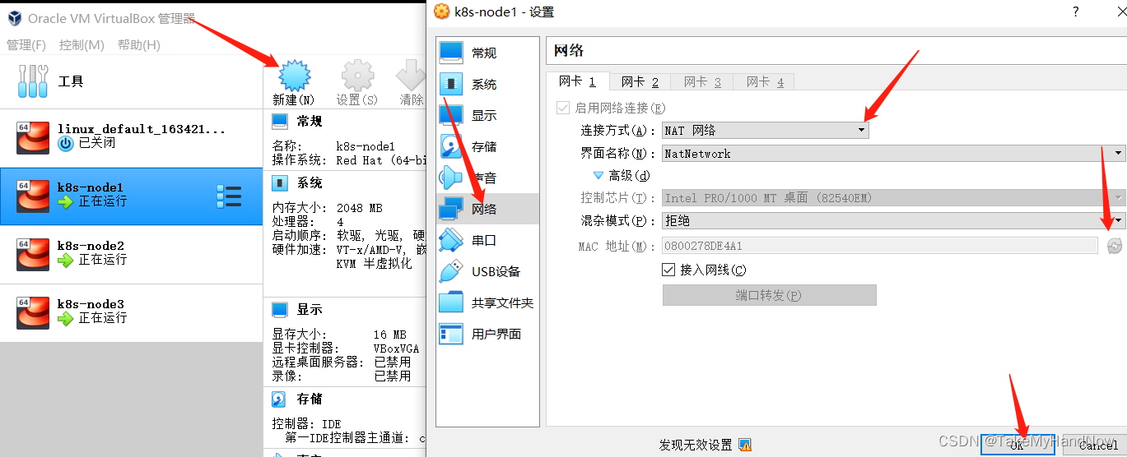
Task: Switch to 网卡 2 tab
Action: (x=640, y=81)
